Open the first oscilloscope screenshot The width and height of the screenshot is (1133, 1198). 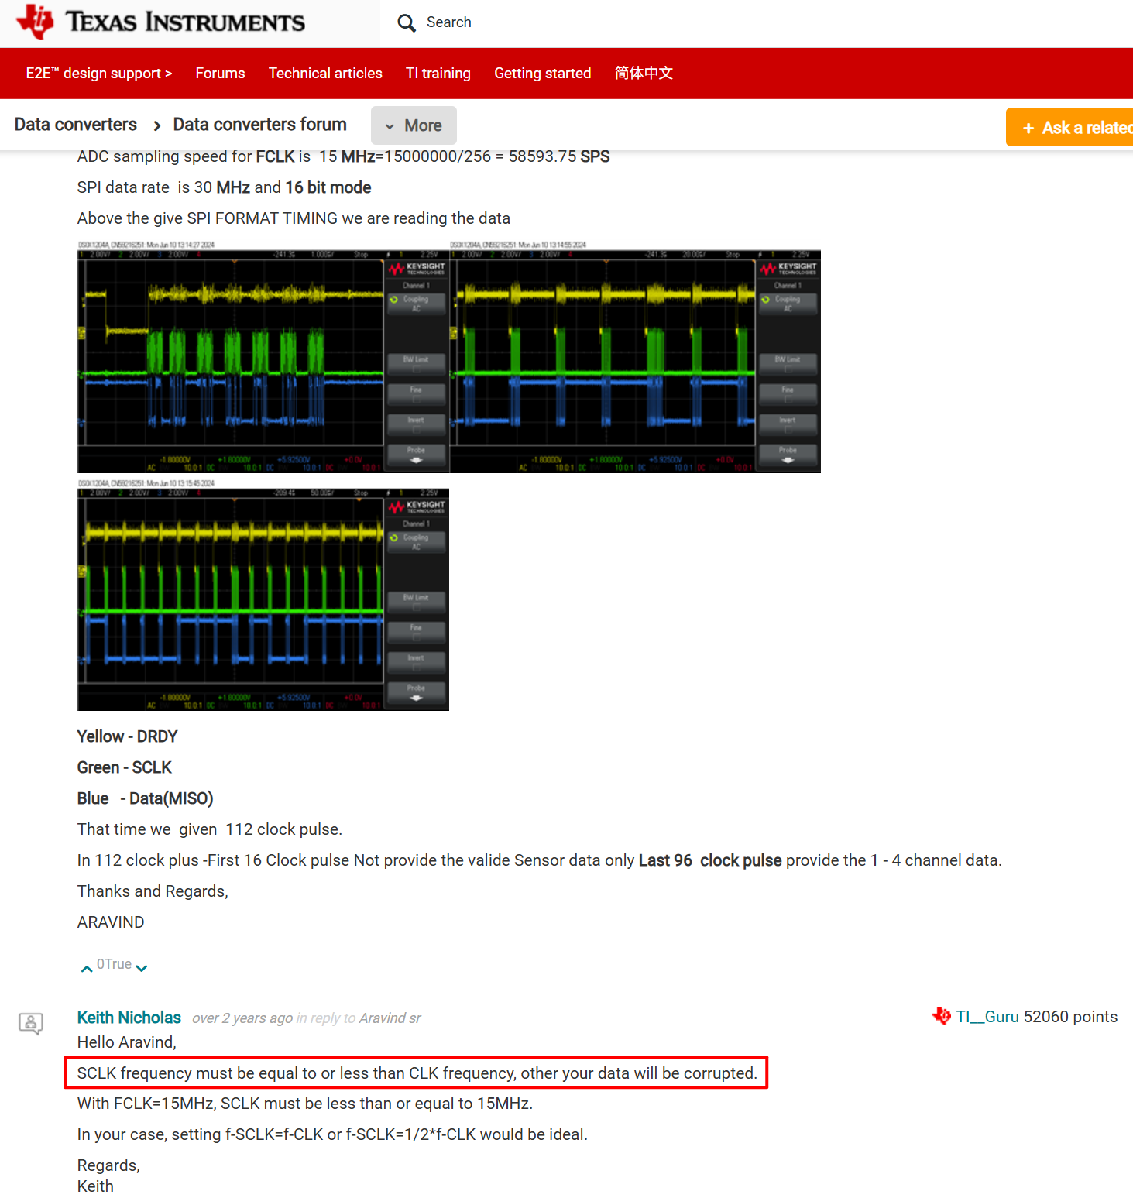[263, 357]
